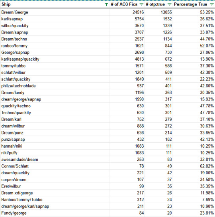This screenshot has width=215, height=217.
Task: Select the quackity/techno cell
Action: [55, 106]
